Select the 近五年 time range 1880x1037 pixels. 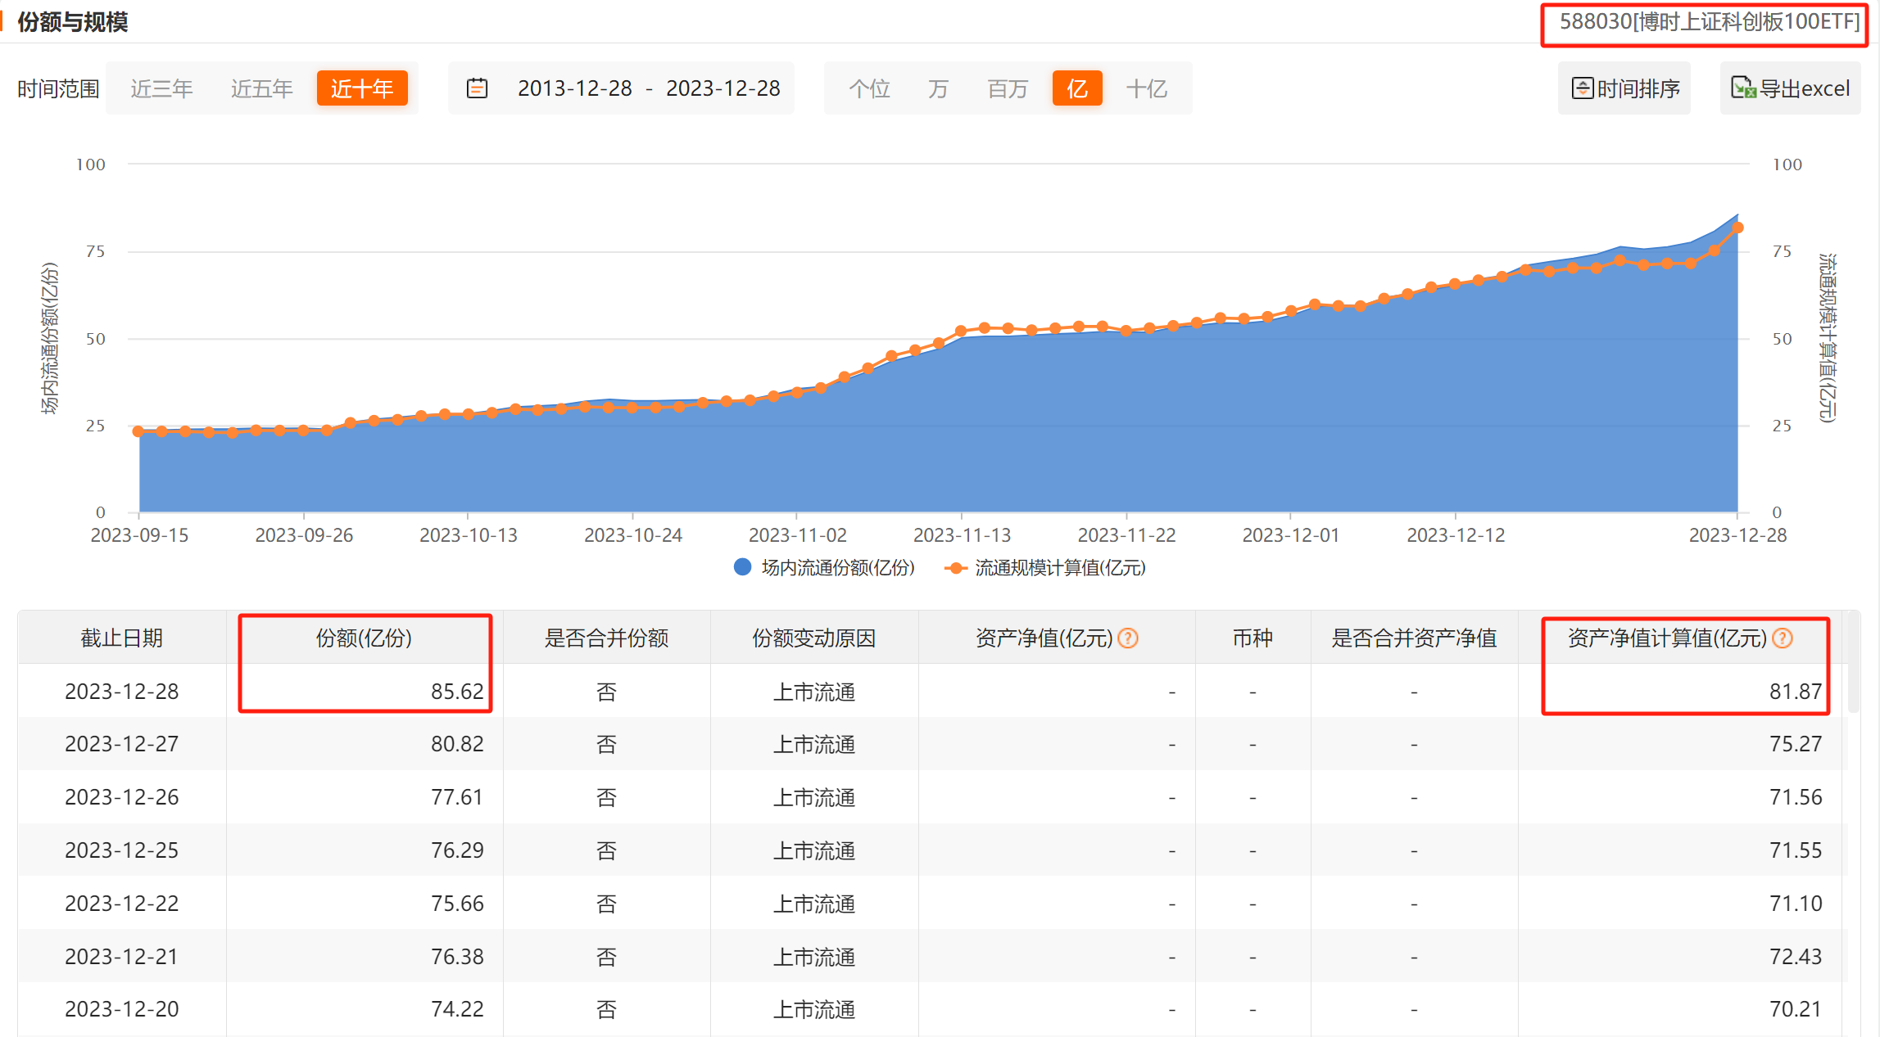[261, 88]
